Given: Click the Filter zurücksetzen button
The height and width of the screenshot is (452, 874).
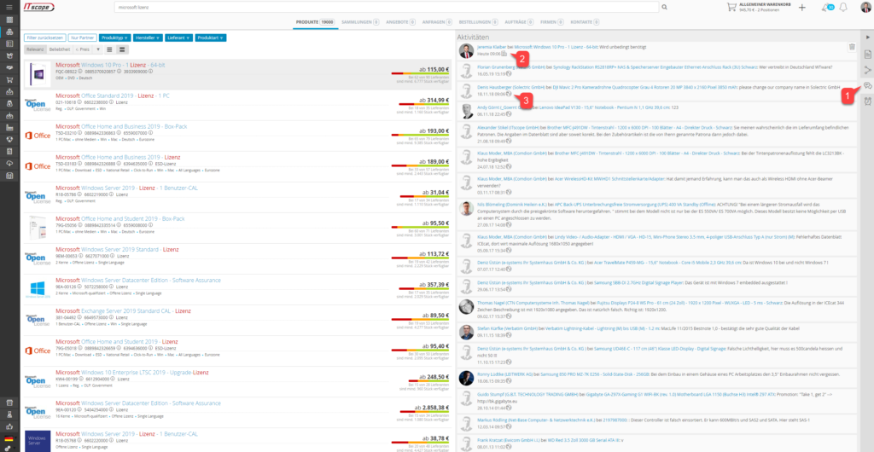Looking at the screenshot, I should pos(45,38).
